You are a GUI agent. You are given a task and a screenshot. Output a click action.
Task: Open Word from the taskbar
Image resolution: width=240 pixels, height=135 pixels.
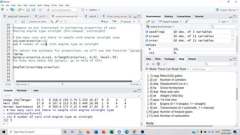[x=96, y=132]
